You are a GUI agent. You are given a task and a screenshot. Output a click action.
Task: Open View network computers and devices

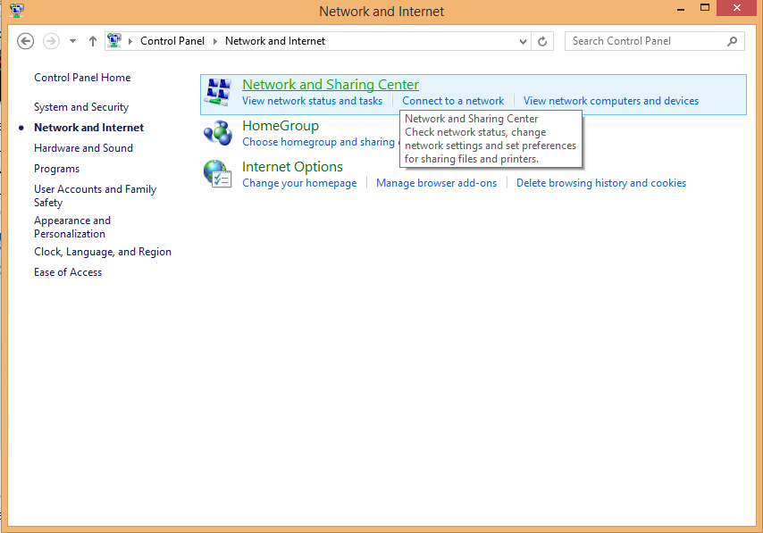tap(610, 100)
